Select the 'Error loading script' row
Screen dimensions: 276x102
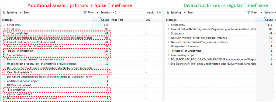pyautogui.click(x=220, y=55)
